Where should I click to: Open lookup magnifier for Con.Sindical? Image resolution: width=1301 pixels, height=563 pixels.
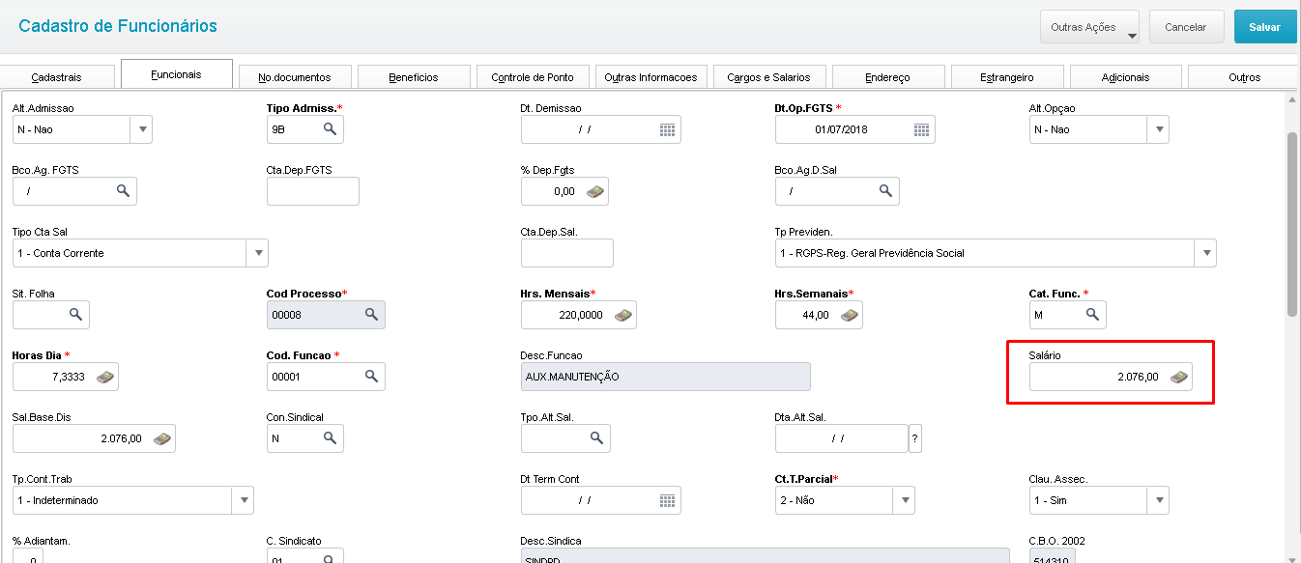click(x=330, y=437)
